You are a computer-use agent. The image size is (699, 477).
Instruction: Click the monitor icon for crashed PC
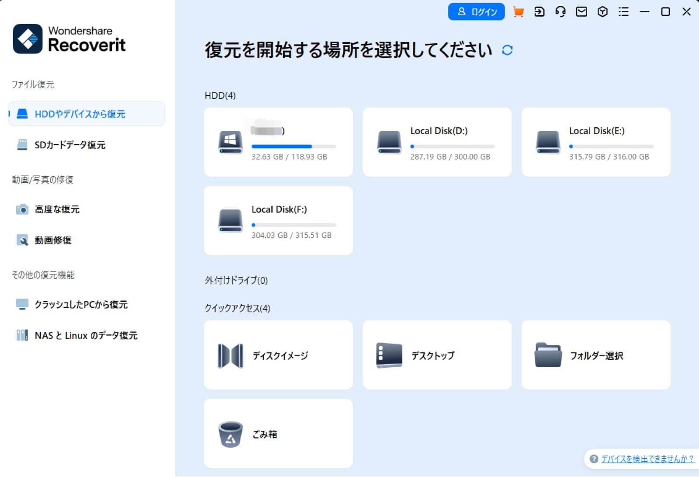tap(22, 304)
